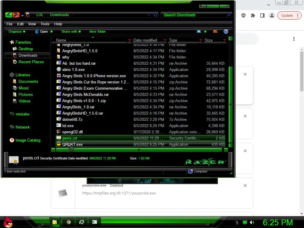Open the View menu
This screenshot has height=228, width=304.
(32, 24)
